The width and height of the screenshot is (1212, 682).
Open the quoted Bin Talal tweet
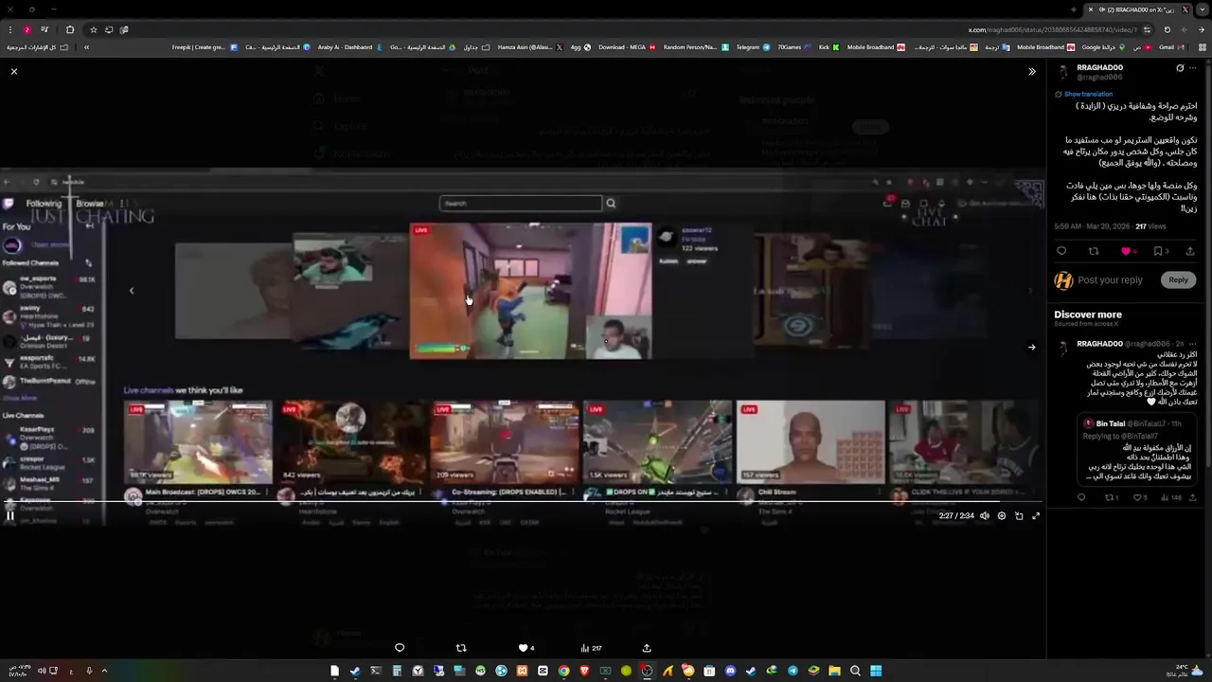[1138, 449]
